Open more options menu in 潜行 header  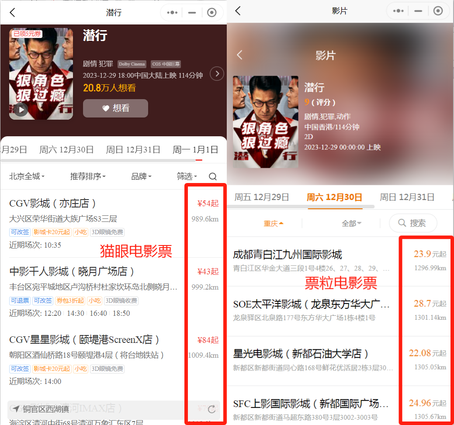click(172, 13)
